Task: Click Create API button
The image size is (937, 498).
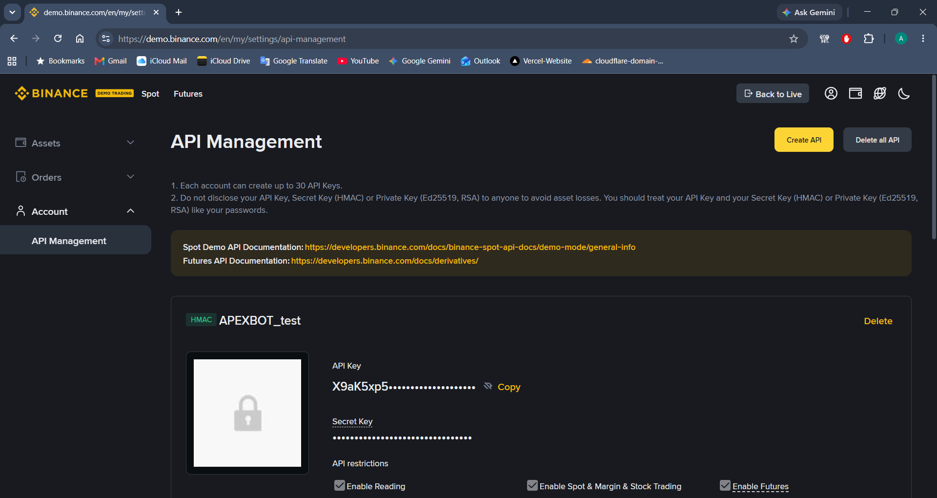Action: [x=804, y=140]
